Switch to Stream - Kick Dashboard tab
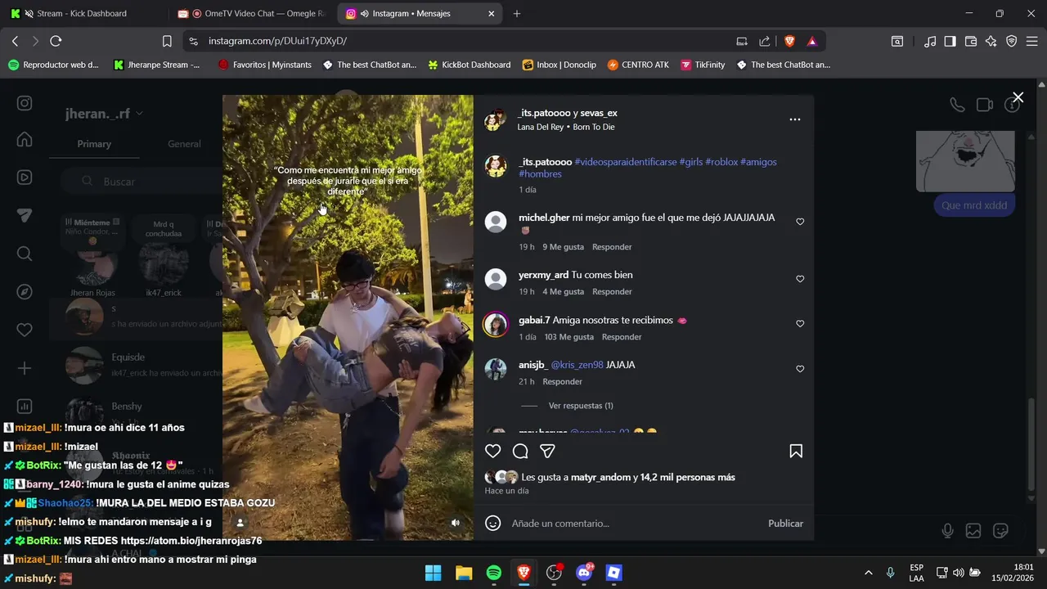The image size is (1047, 589). point(82,14)
